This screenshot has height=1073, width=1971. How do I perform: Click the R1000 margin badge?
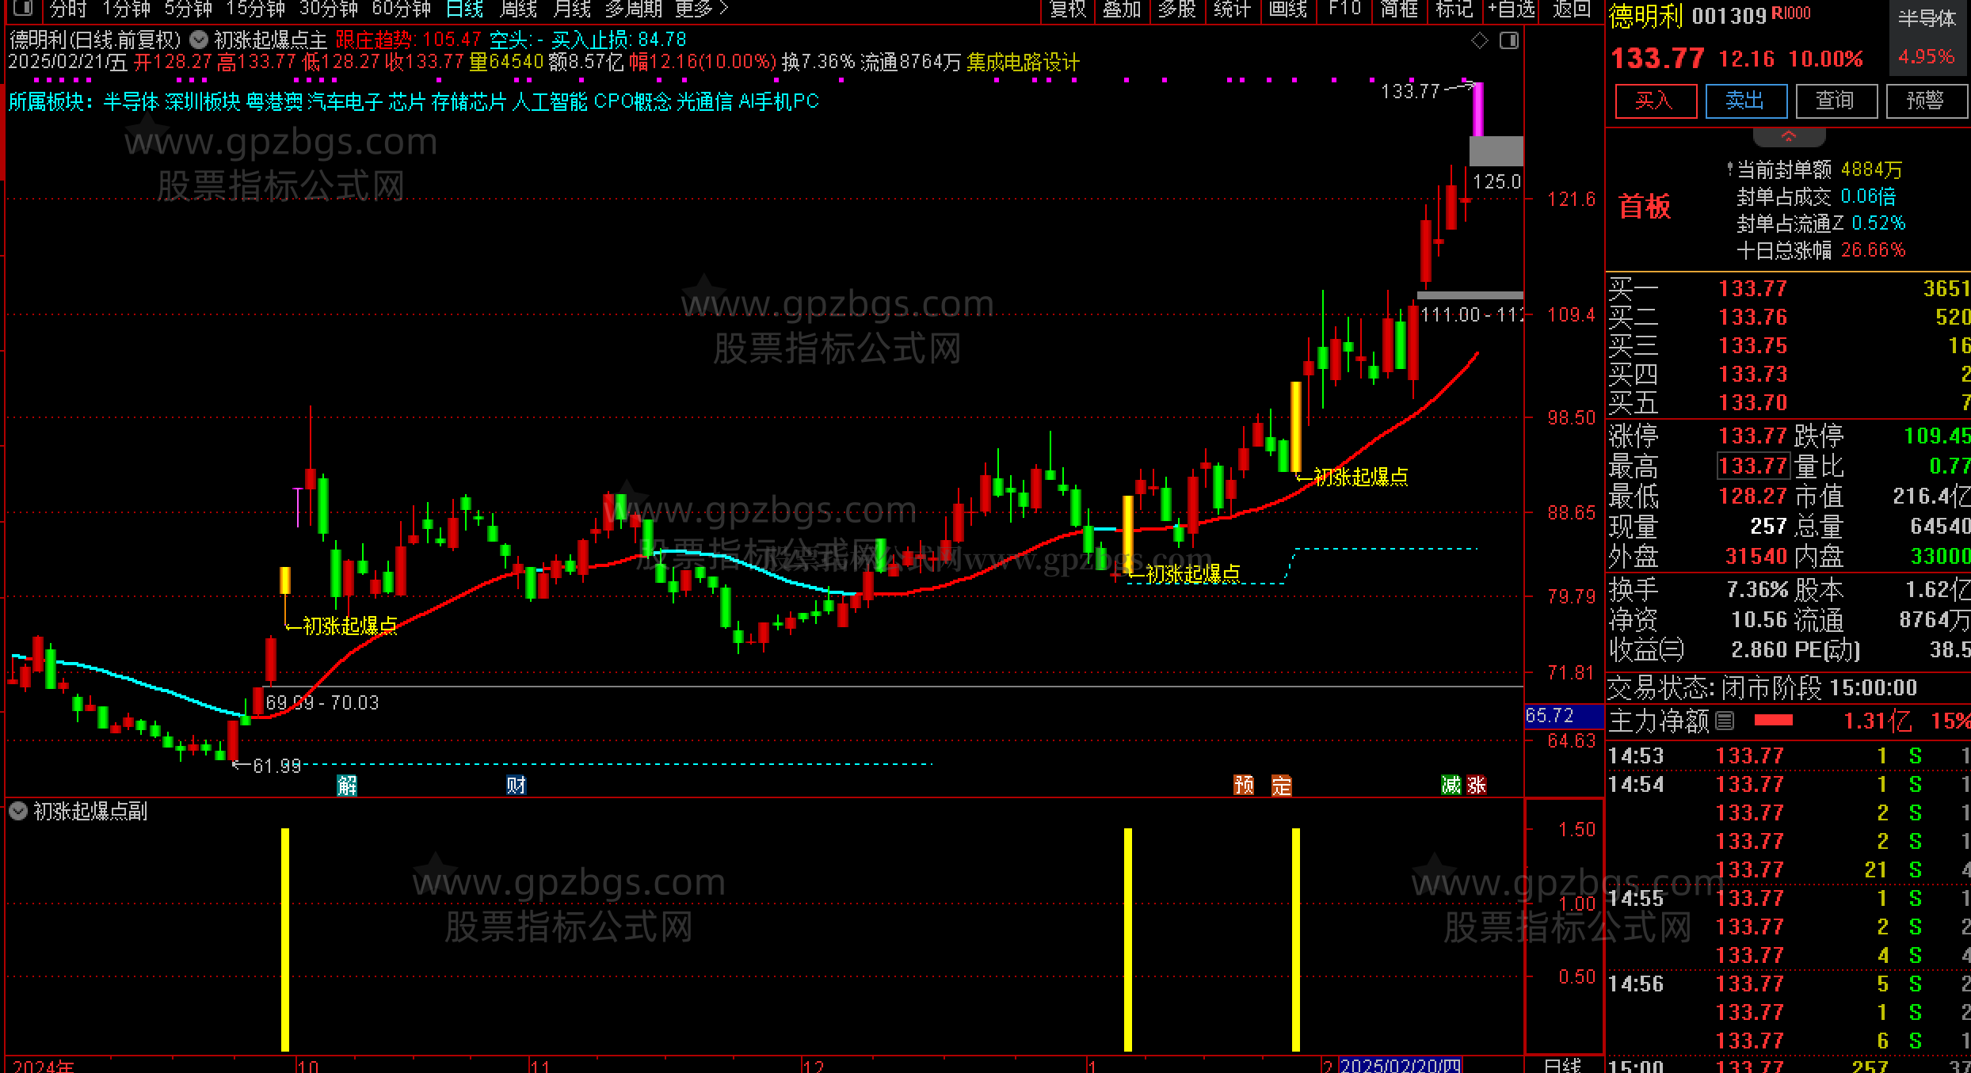tap(1791, 13)
